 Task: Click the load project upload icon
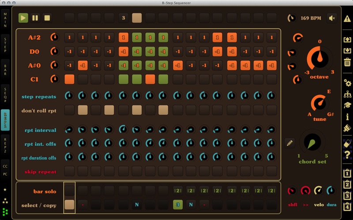tap(347, 40)
